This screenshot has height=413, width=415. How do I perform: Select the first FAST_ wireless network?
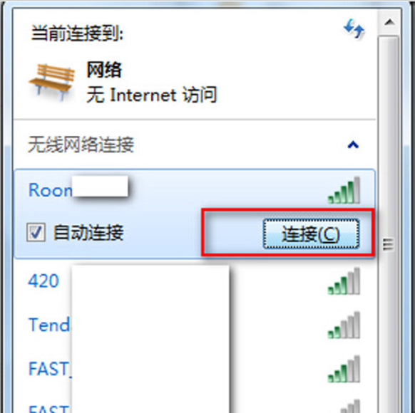click(195, 369)
